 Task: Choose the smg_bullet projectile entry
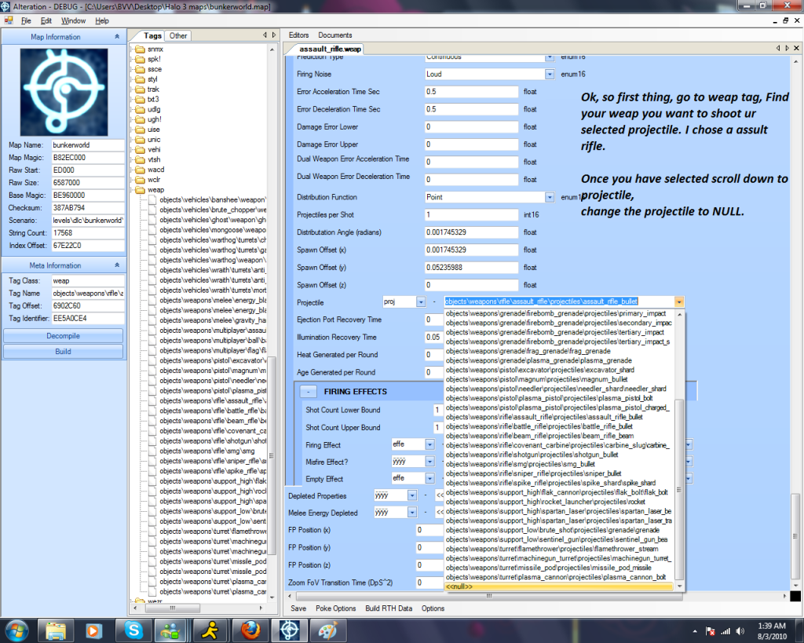click(558, 464)
